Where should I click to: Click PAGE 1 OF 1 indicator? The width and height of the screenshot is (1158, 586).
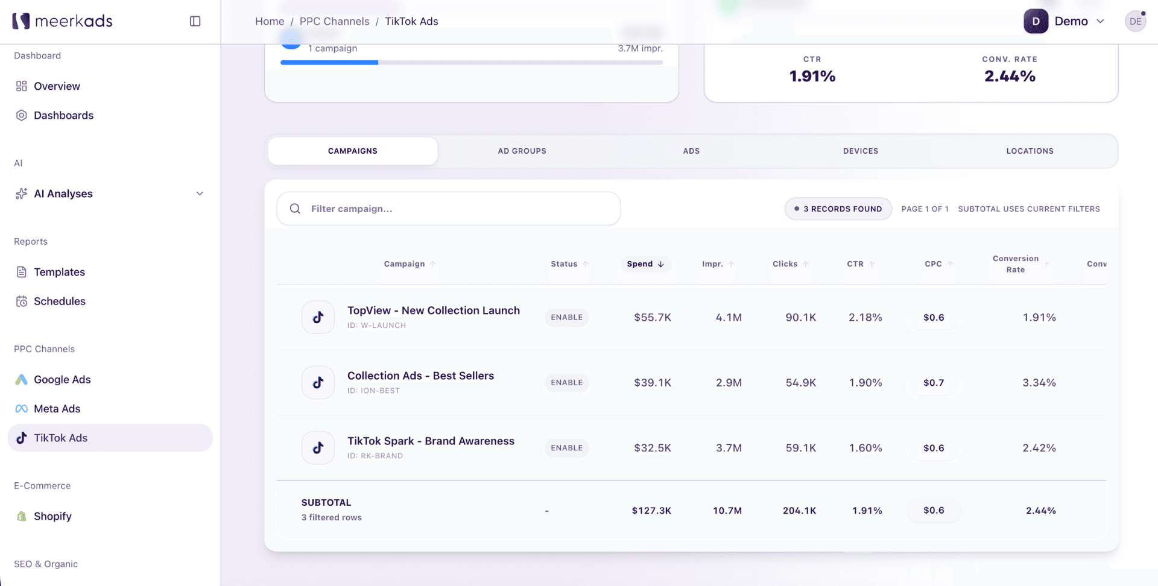[x=925, y=209]
